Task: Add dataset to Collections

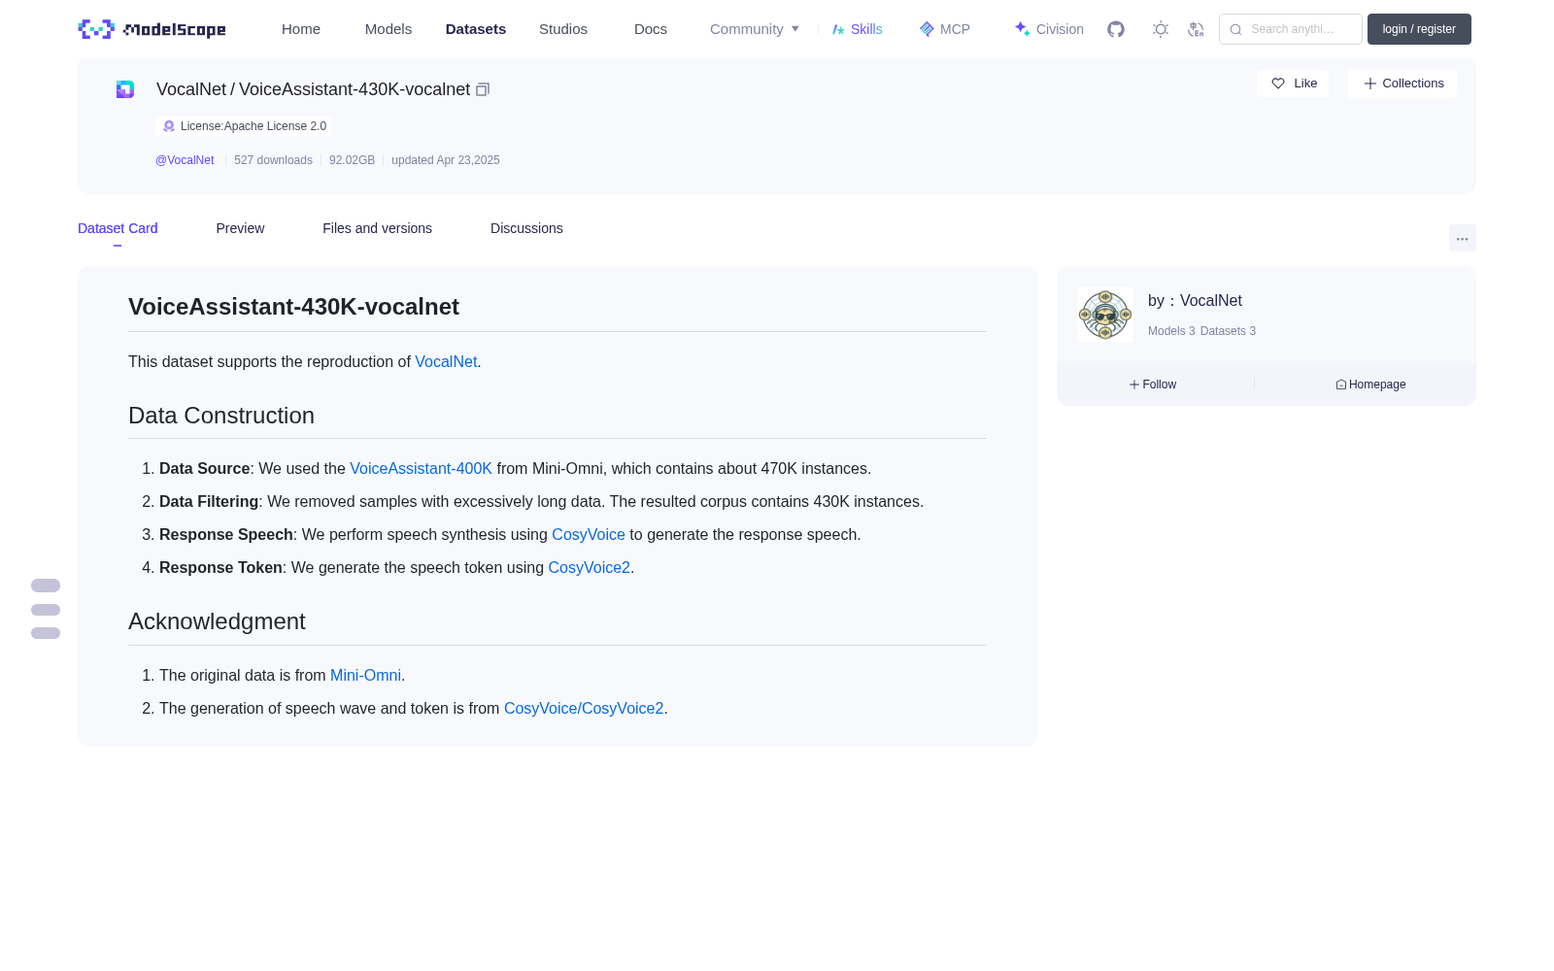Action: [1402, 84]
